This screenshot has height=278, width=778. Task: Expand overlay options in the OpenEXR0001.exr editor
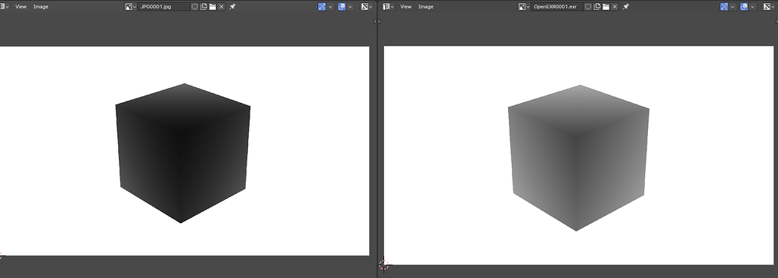pyautogui.click(x=752, y=7)
